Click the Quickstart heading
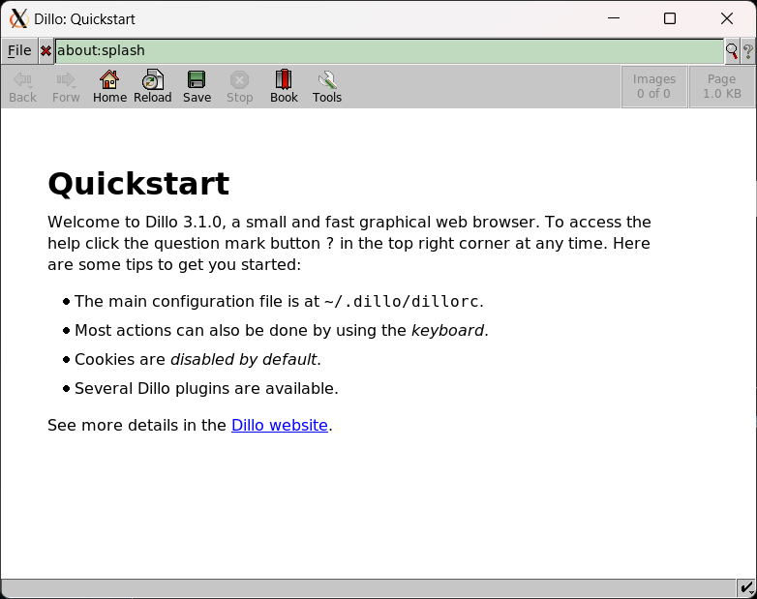This screenshot has height=599, width=757. [138, 184]
